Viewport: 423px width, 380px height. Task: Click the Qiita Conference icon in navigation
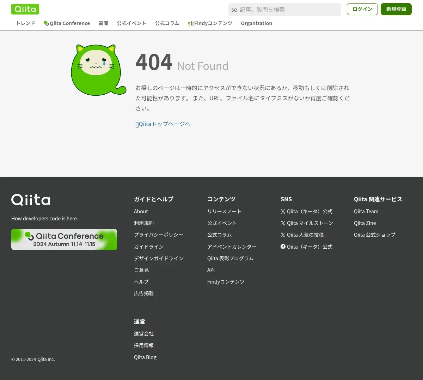(x=46, y=23)
